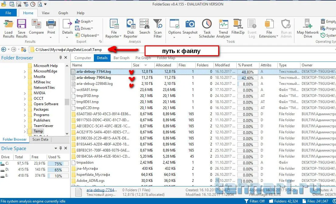Open the Graph export dropdown
336x204 pixels.
click(84, 22)
